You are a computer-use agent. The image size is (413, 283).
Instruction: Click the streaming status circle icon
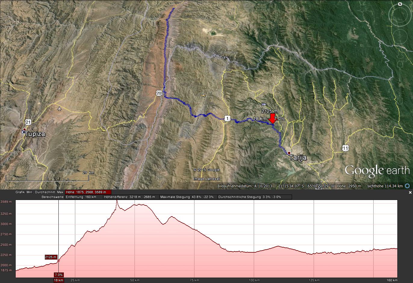tap(408, 186)
